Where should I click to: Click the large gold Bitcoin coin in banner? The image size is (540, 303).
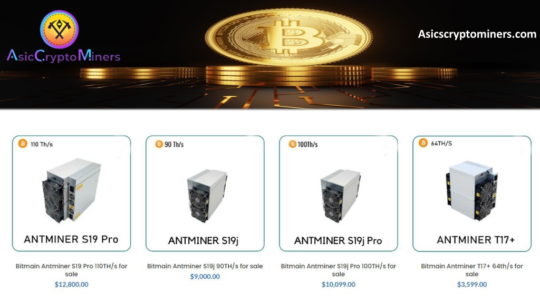click(x=288, y=36)
